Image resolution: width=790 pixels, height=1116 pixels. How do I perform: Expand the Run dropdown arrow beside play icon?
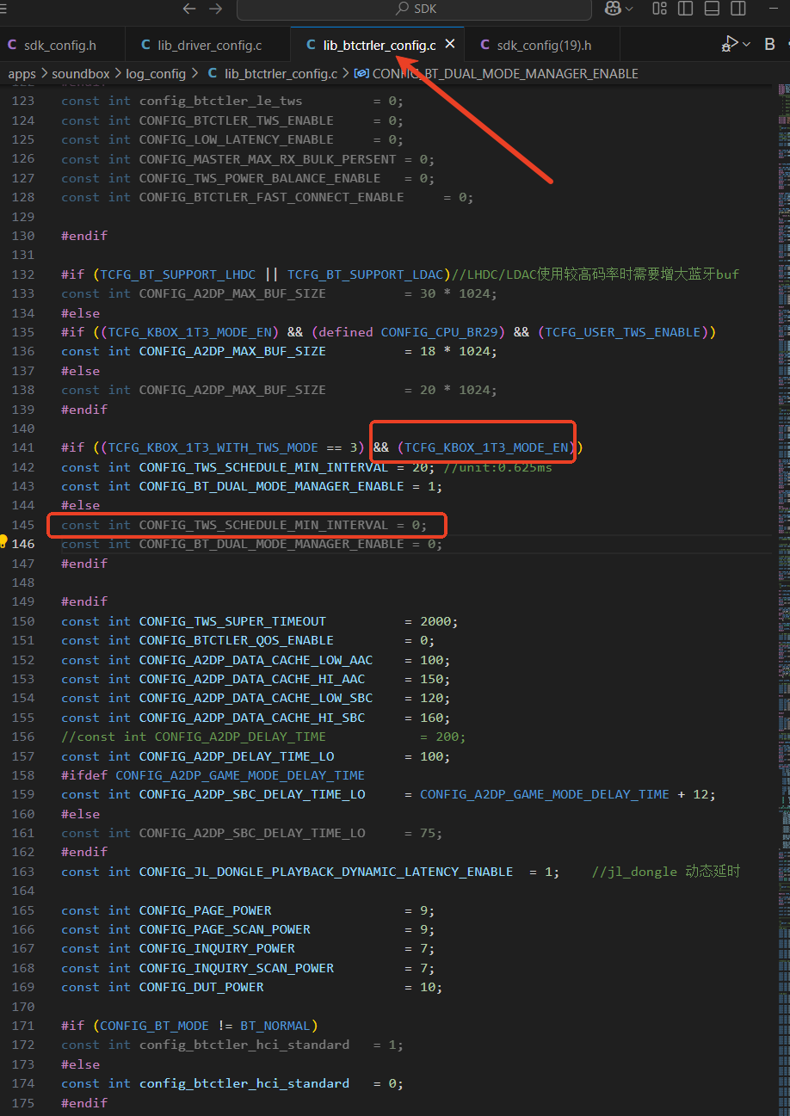(746, 44)
